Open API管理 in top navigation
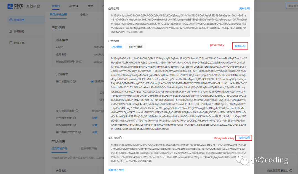The height and width of the screenshot is (174, 298). (74, 6)
